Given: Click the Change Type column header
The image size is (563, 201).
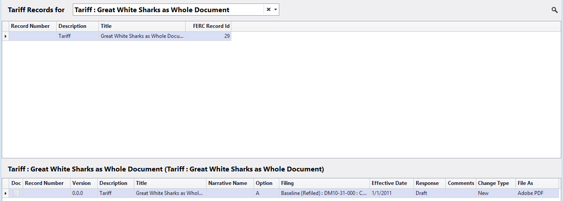Looking at the screenshot, I should point(496,183).
